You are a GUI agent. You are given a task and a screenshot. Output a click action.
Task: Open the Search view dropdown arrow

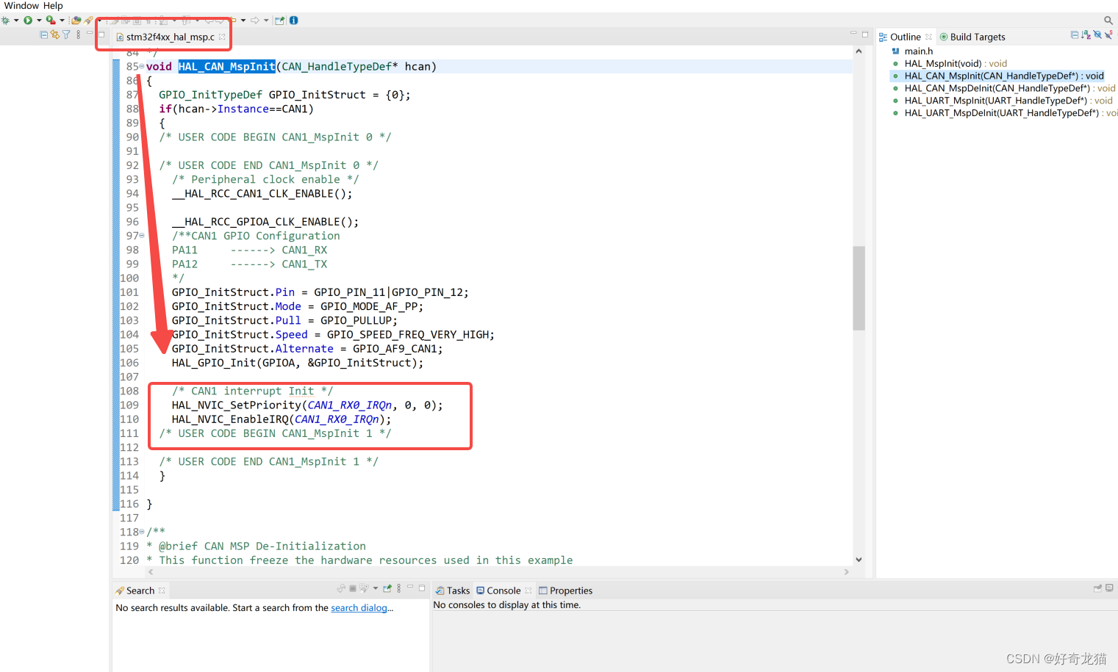click(x=376, y=588)
